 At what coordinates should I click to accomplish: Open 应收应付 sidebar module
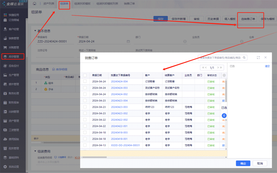tap(11, 66)
